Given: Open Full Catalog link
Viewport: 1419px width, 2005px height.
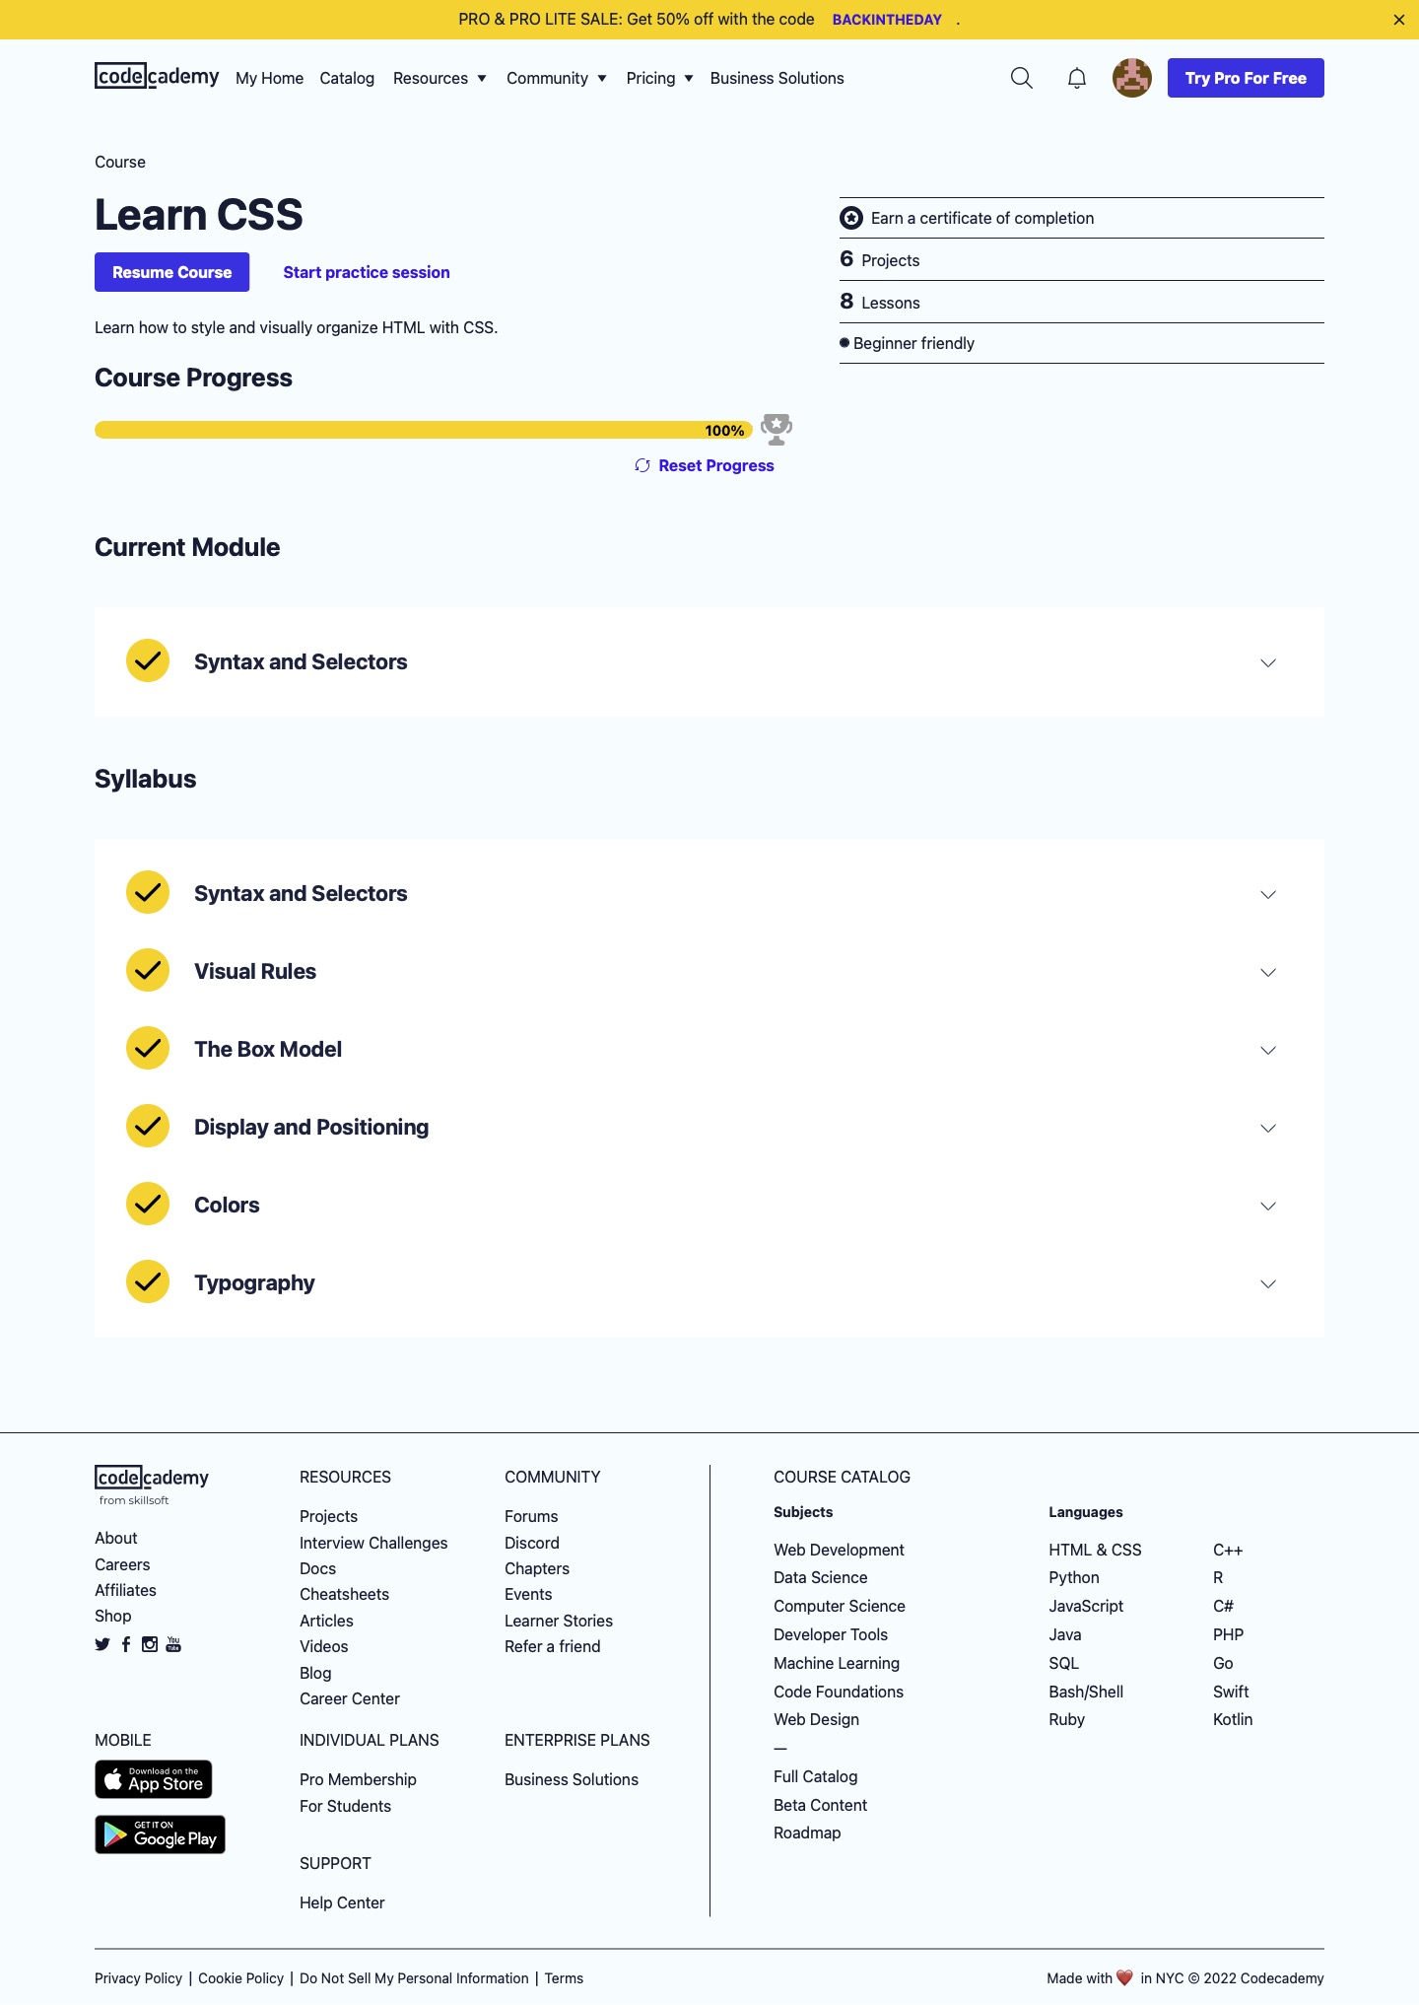Looking at the screenshot, I should [815, 1776].
